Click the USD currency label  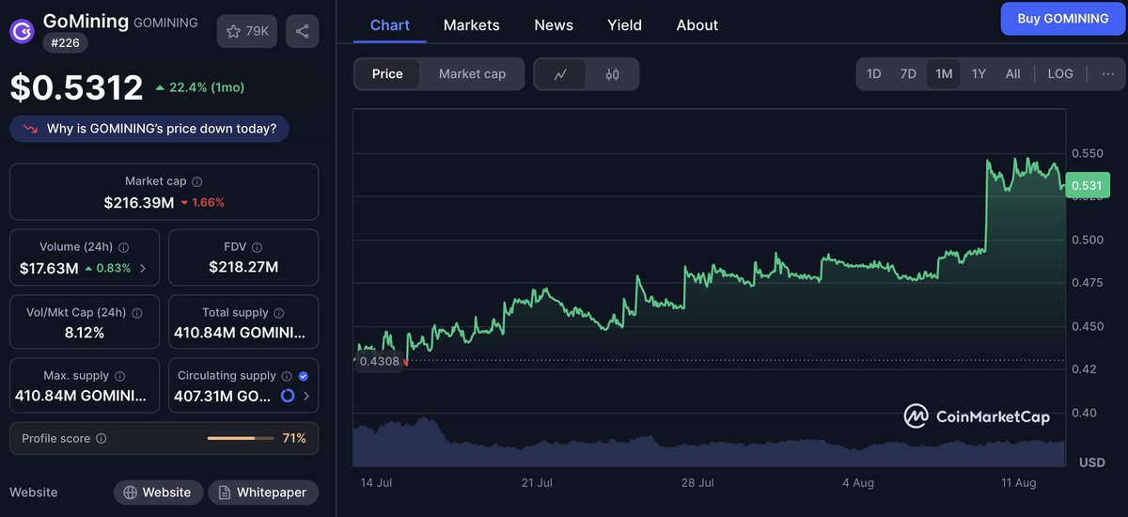[1091, 462]
